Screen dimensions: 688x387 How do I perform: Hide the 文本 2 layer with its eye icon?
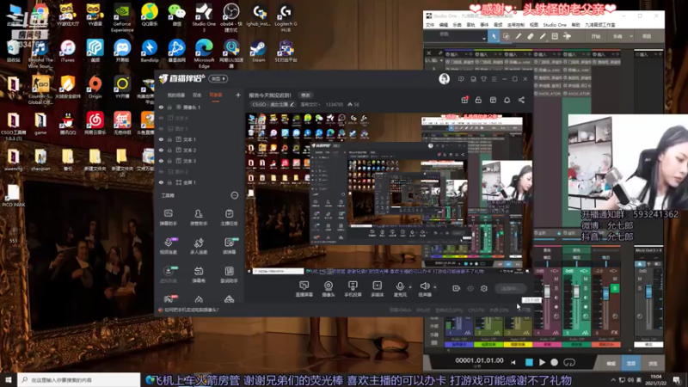coord(161,150)
